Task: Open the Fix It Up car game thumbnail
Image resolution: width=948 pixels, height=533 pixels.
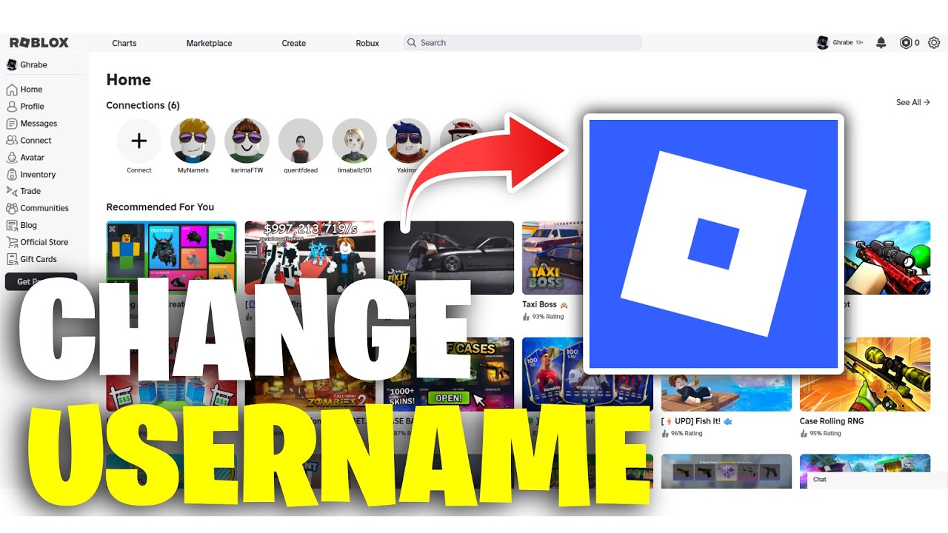Action: pyautogui.click(x=449, y=258)
